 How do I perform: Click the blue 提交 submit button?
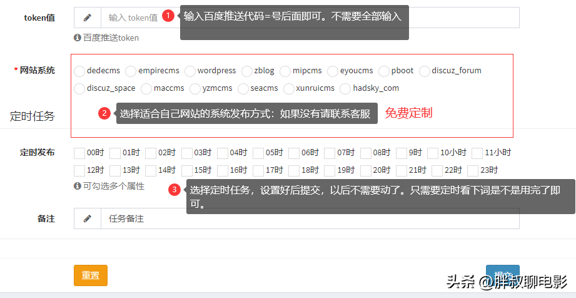pos(503,275)
